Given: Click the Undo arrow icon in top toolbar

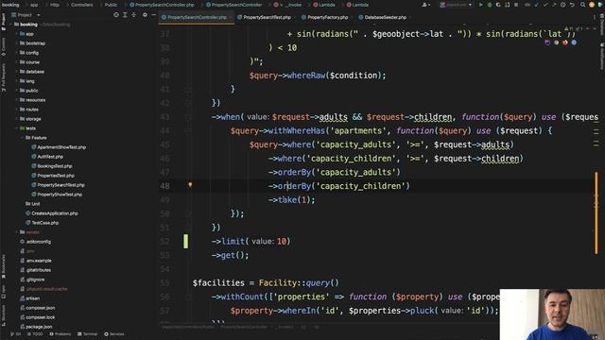Looking at the screenshot, I should coord(573,5).
